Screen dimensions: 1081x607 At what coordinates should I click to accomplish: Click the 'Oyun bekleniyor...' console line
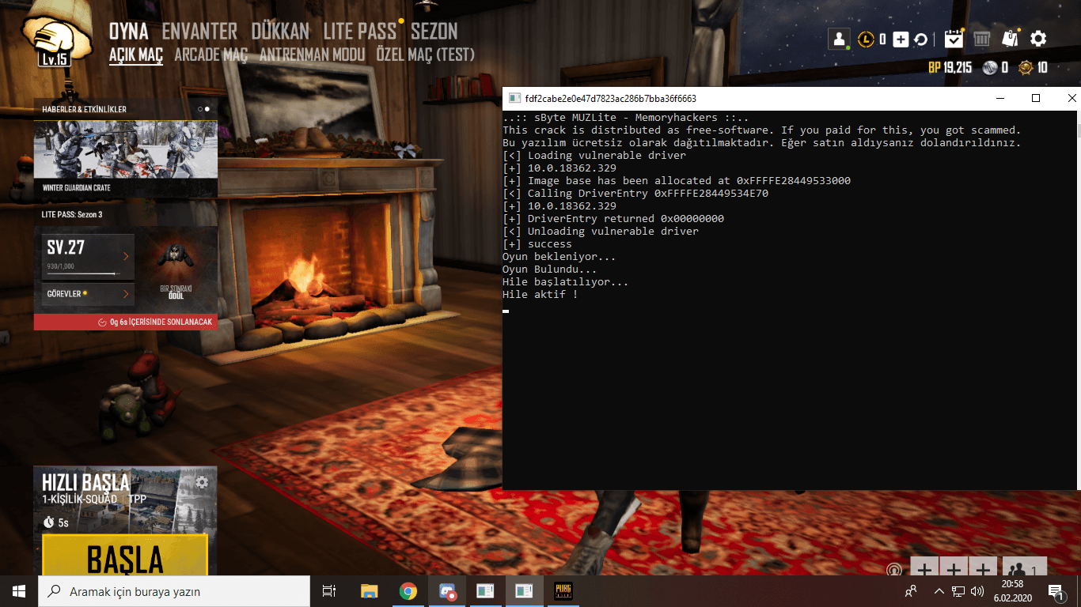(x=559, y=257)
